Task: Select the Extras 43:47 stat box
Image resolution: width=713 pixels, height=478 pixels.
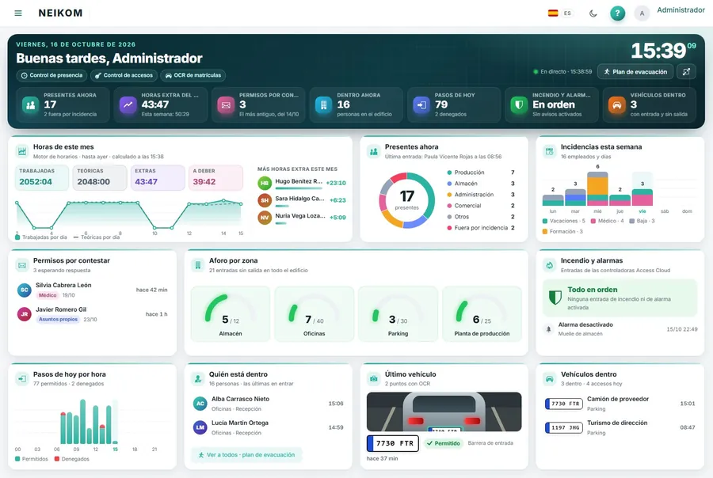Action: pos(158,177)
